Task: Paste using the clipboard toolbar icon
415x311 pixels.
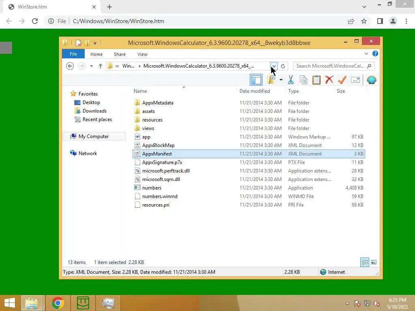Action: (316, 80)
